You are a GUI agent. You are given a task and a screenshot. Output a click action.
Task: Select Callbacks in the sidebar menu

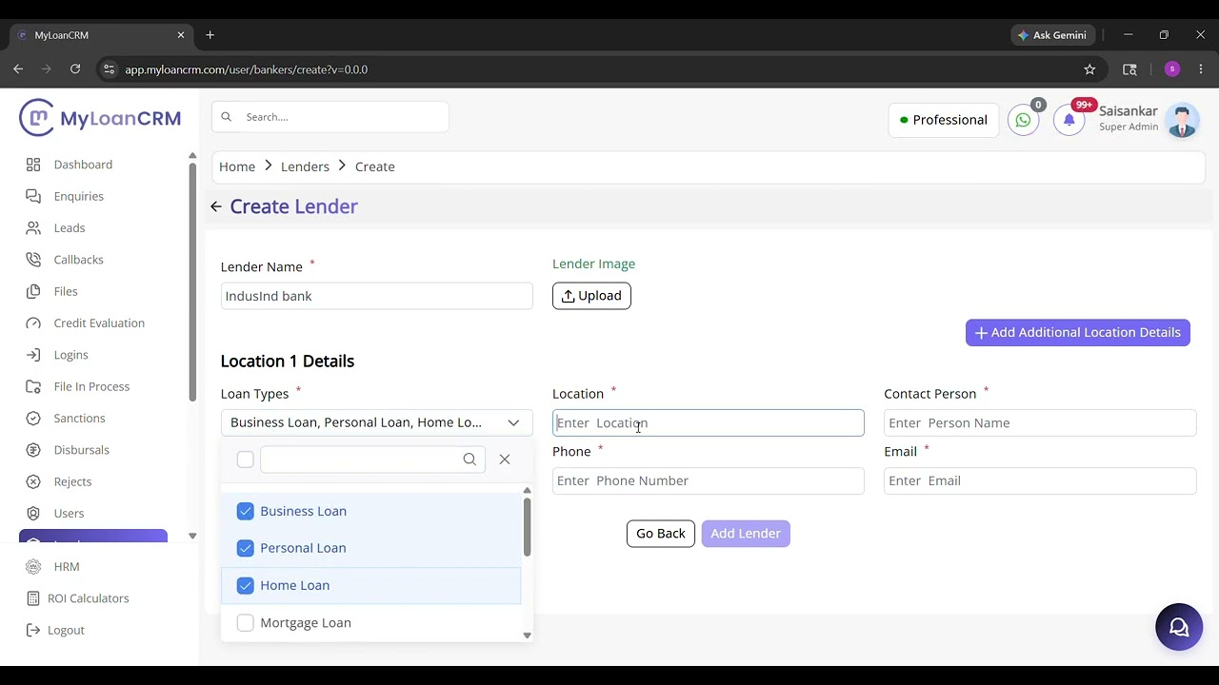78,260
